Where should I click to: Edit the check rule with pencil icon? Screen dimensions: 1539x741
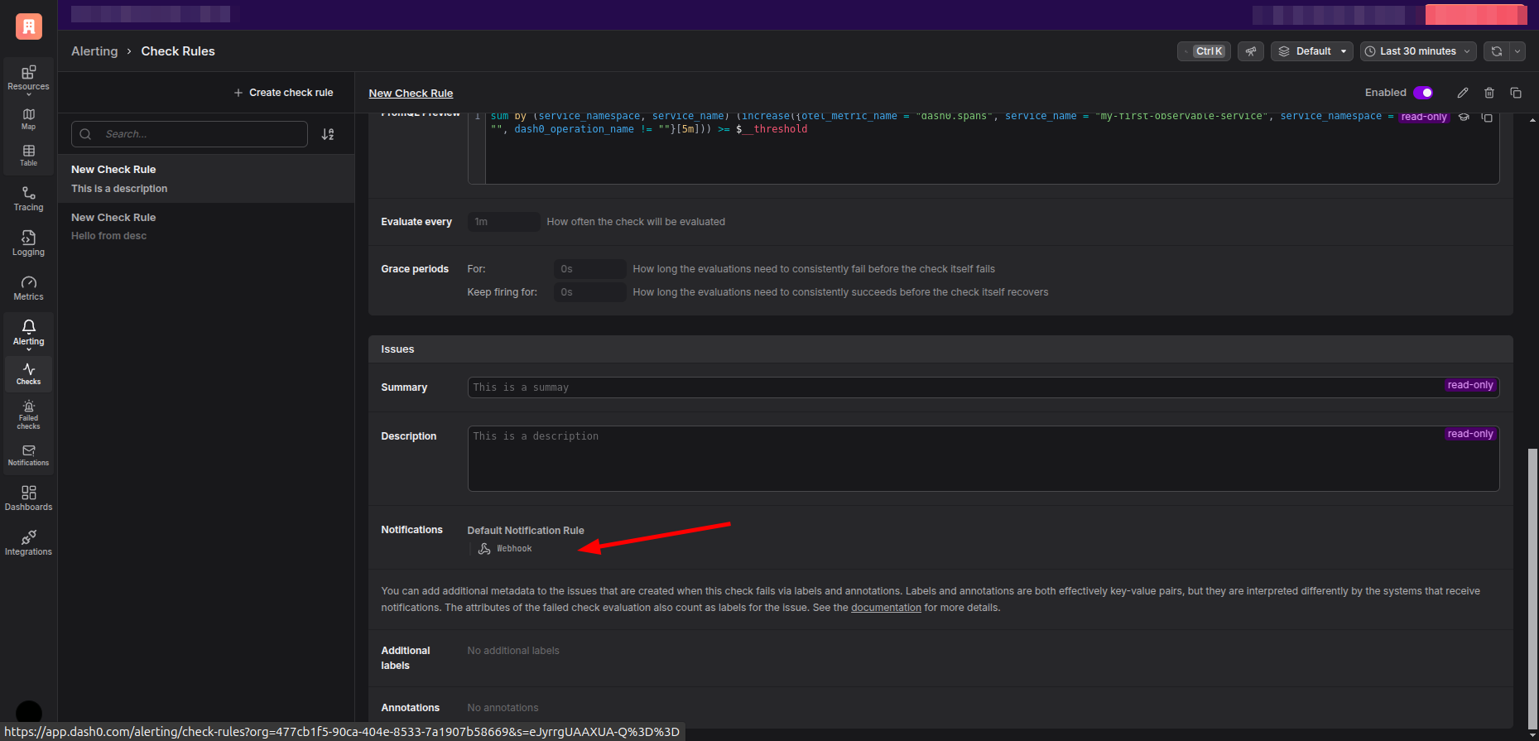point(1463,93)
